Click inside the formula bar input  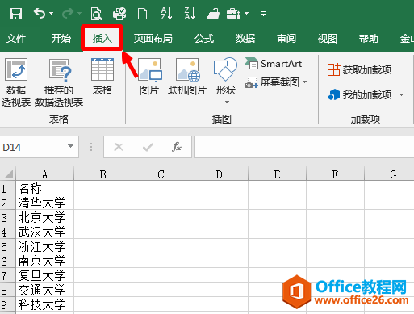pyautogui.click(x=304, y=147)
